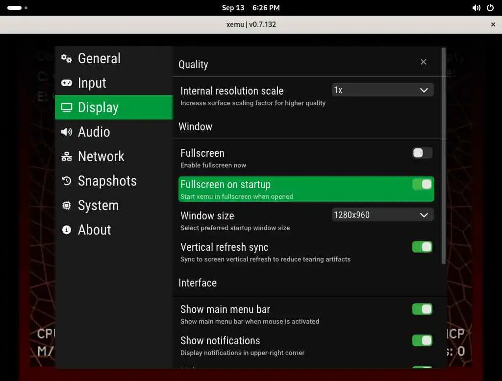The width and height of the screenshot is (502, 381).
Task: Open the Window size 1280x960 dropdown
Action: point(382,215)
